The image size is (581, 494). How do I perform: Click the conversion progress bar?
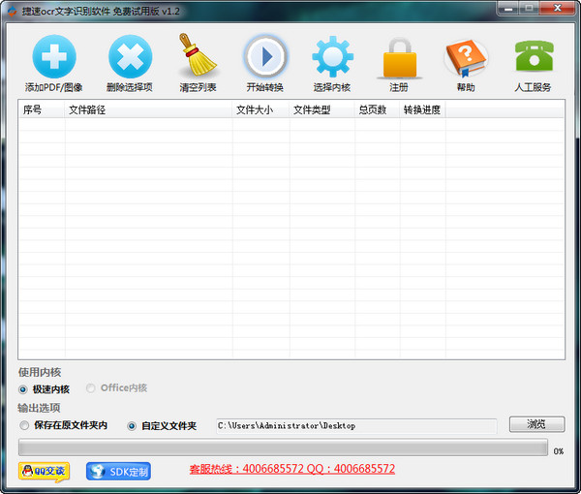point(283,449)
